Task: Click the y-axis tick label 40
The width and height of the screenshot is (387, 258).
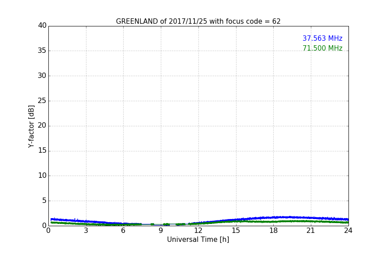Action: [42, 26]
